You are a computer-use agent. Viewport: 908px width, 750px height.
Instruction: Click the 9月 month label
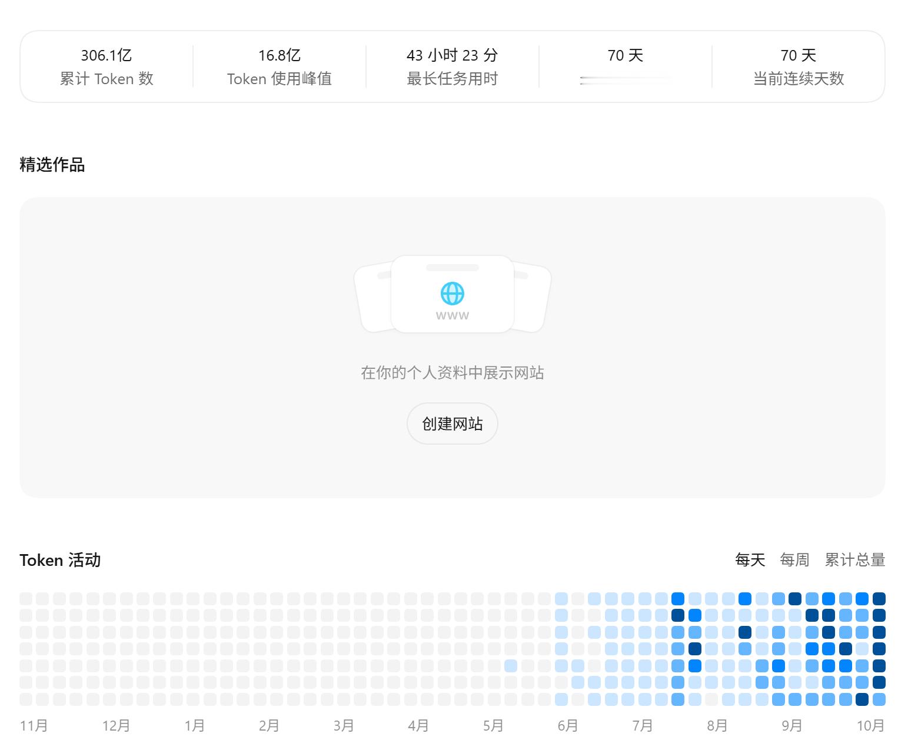(x=792, y=725)
